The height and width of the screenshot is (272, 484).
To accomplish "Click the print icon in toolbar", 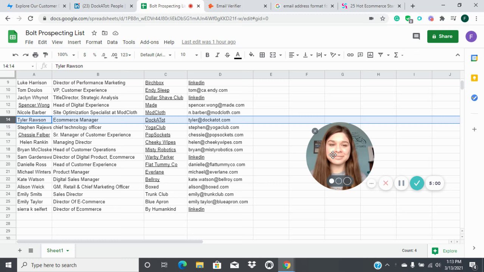I will [35, 55].
